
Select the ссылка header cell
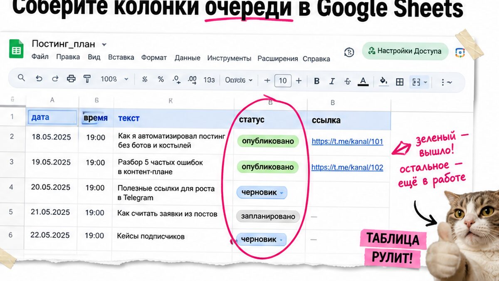click(349, 121)
